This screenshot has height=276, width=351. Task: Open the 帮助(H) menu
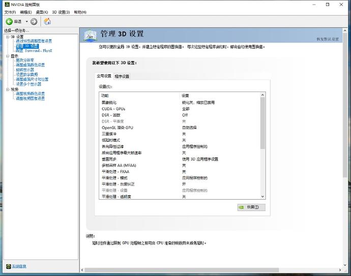click(80, 12)
